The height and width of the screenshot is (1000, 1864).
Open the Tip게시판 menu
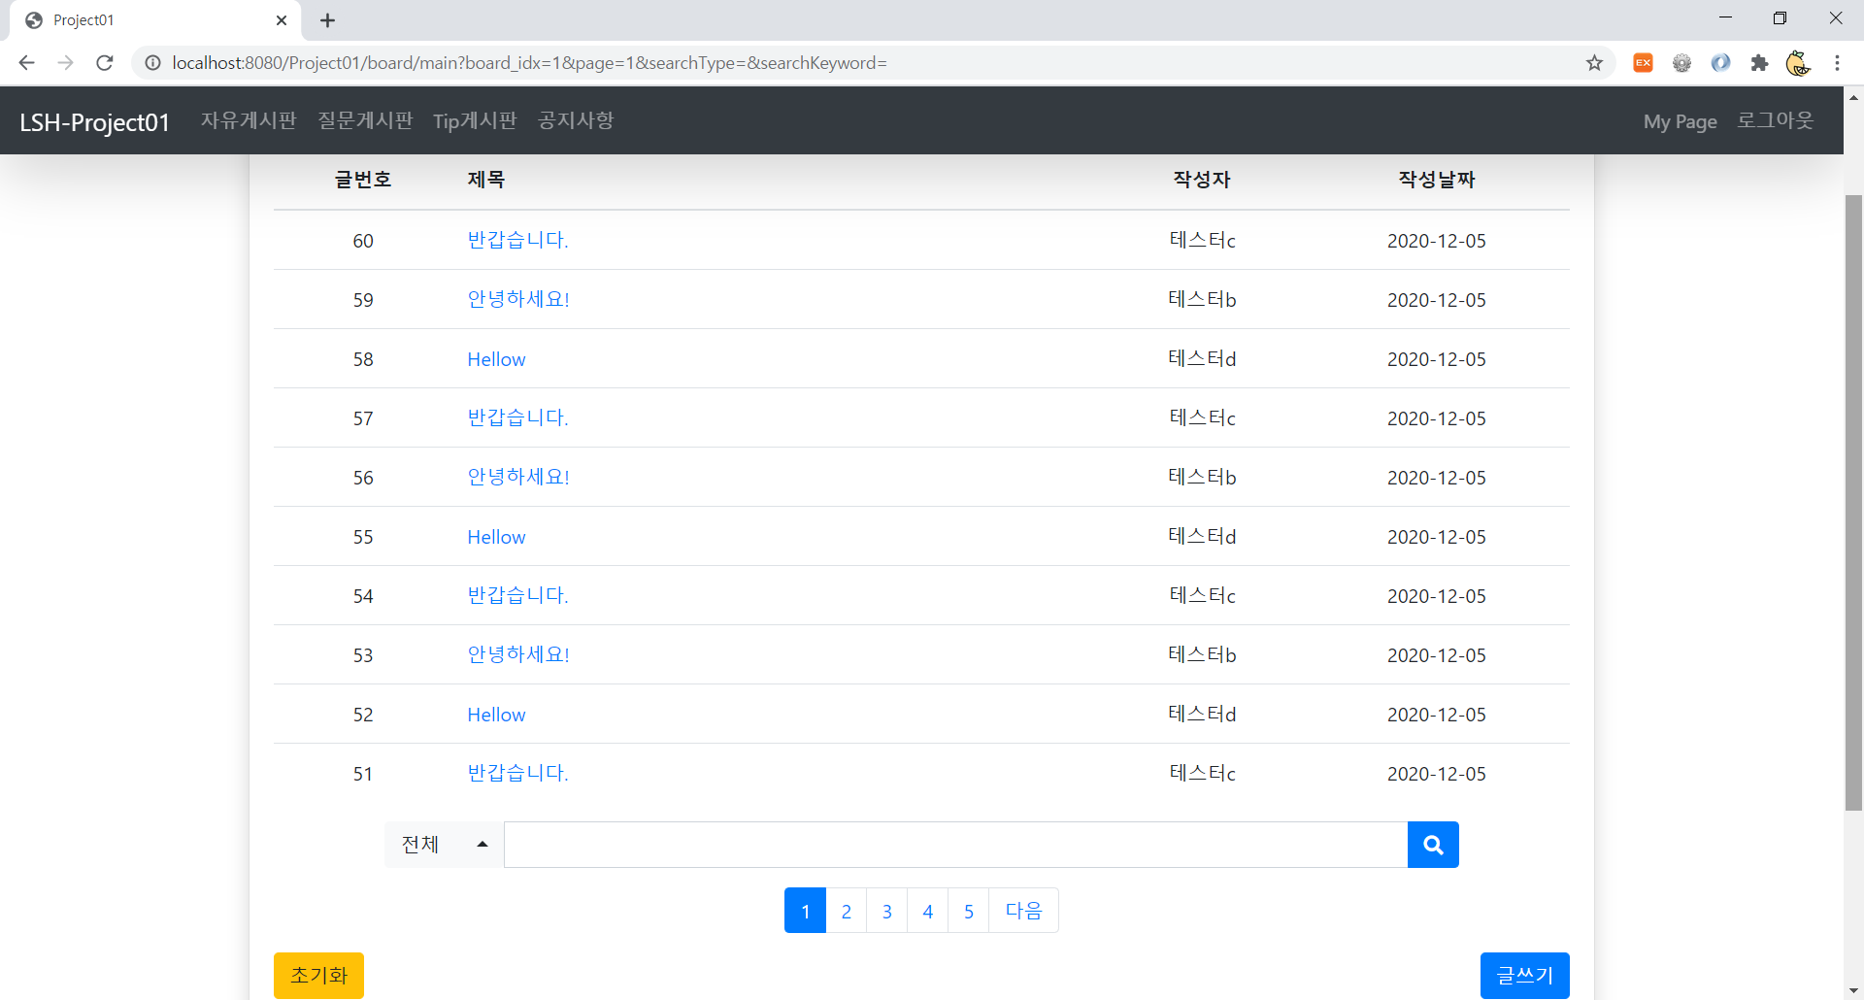pyautogui.click(x=475, y=120)
